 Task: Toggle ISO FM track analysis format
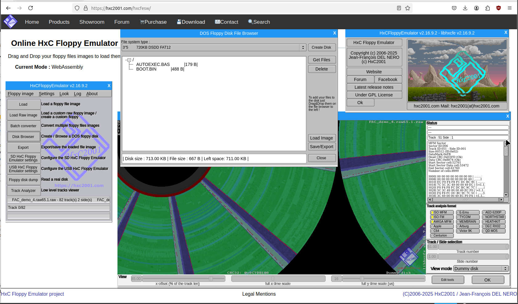click(x=442, y=217)
